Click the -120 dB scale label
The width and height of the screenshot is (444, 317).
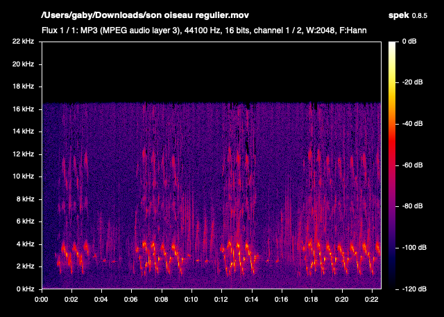click(x=413, y=288)
